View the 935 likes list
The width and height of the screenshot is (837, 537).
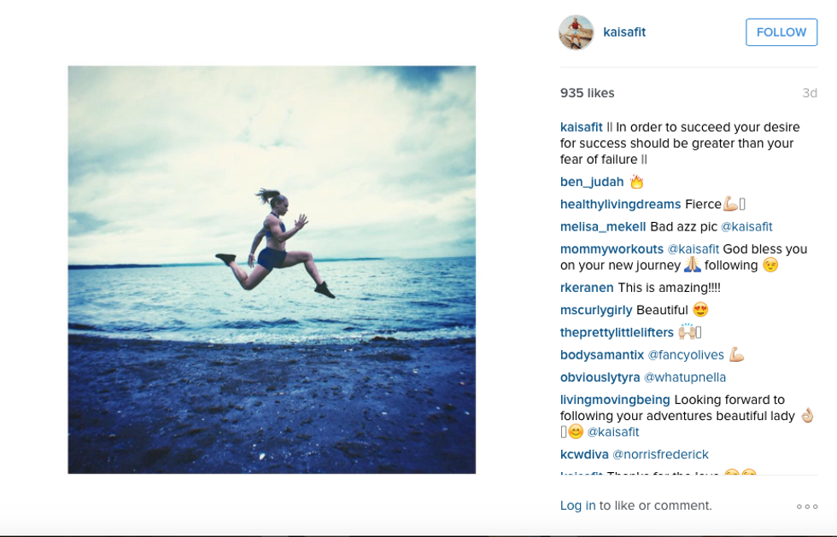coord(587,93)
